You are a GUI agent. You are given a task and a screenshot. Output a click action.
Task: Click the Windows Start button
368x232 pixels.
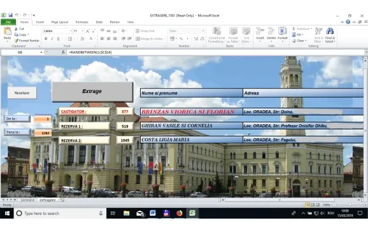[7, 213]
